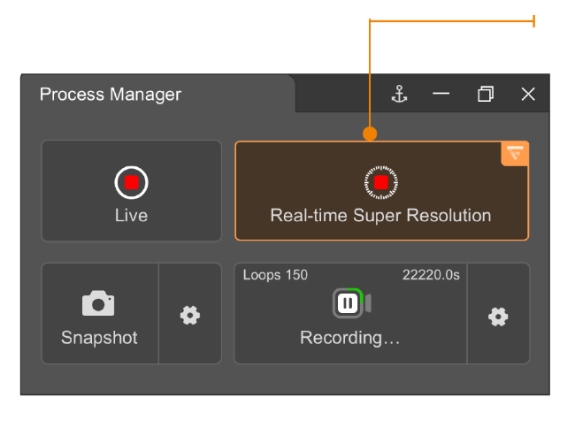575x428 pixels.
Task: Minimize the Process Manager window
Action: [441, 95]
